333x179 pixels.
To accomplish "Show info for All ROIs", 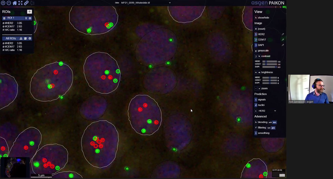I will (x=30, y=38).
